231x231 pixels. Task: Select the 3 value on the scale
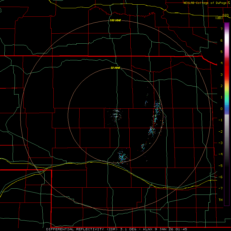(x=222, y=74)
